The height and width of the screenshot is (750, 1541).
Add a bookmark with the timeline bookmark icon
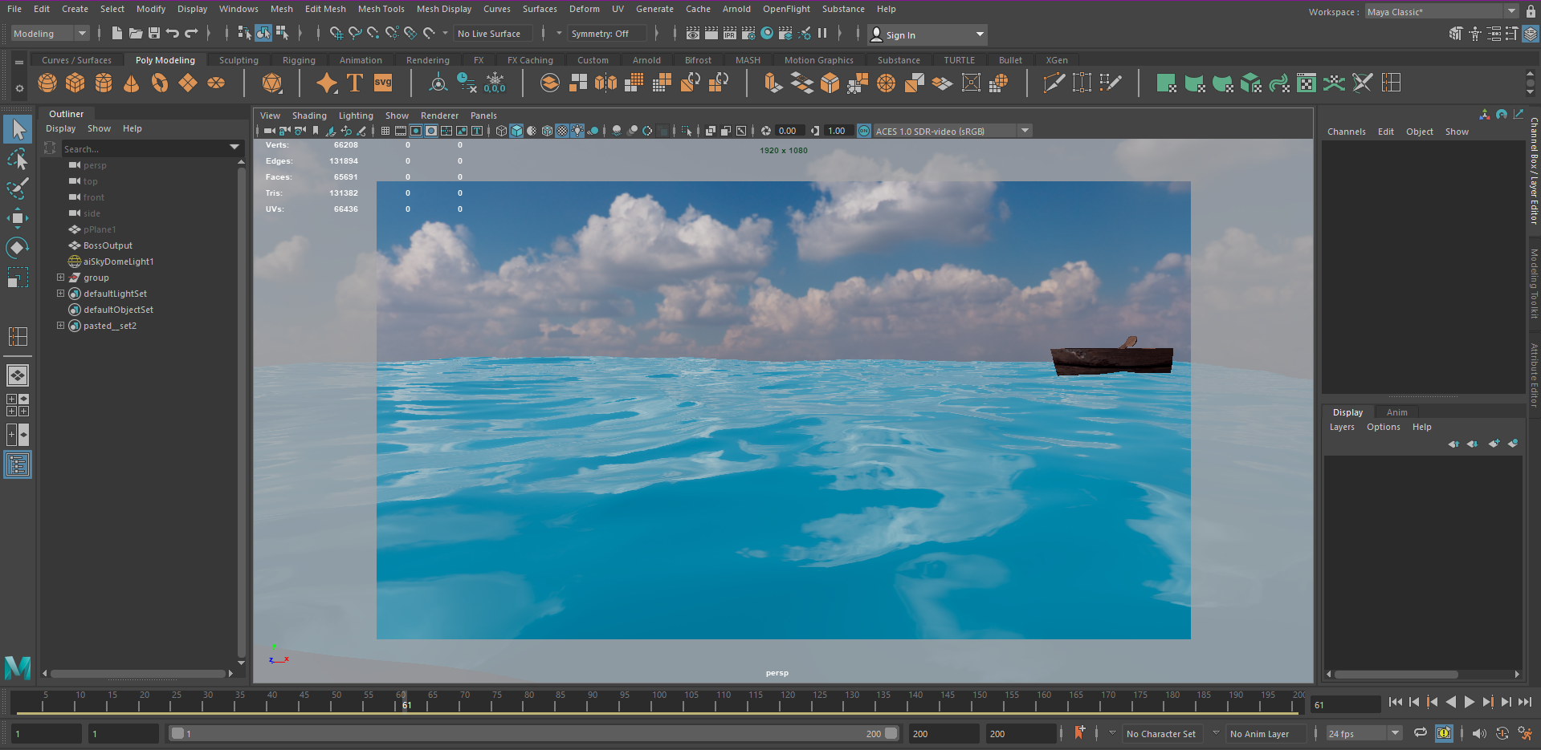click(1079, 732)
